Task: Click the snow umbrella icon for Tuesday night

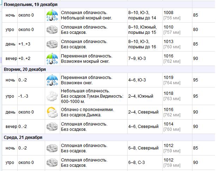Action: click(x=52, y=80)
